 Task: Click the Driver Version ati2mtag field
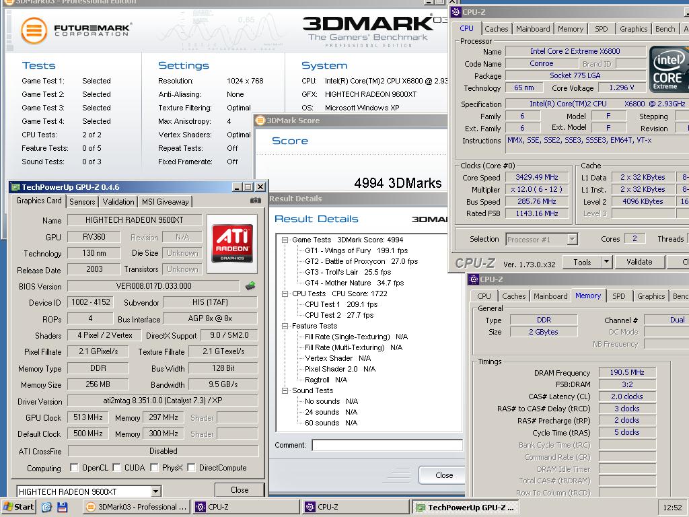pyautogui.click(x=163, y=401)
